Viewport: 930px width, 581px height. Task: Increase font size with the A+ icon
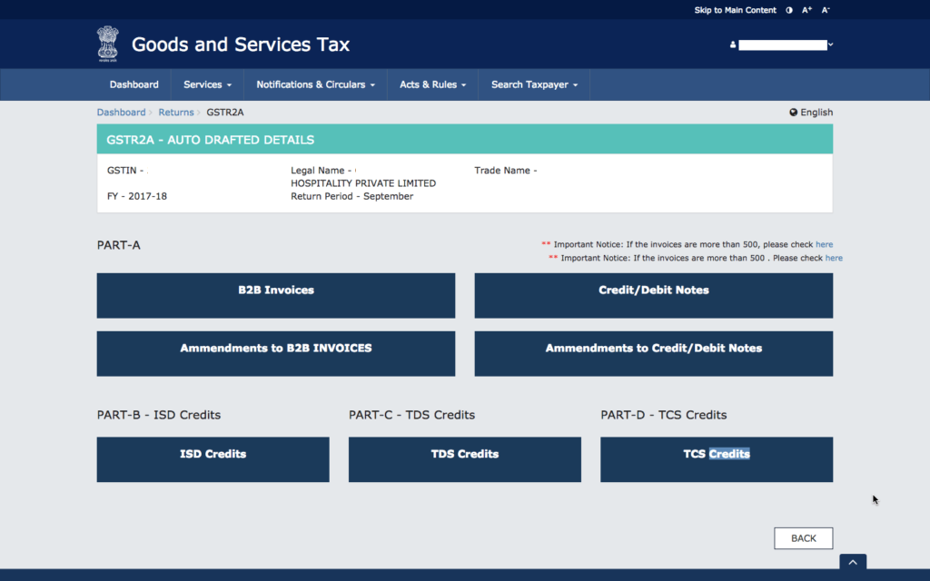(x=806, y=9)
